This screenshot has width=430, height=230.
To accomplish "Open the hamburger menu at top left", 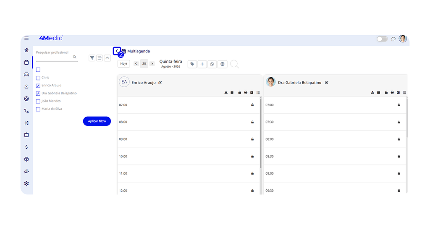I will [26, 38].
